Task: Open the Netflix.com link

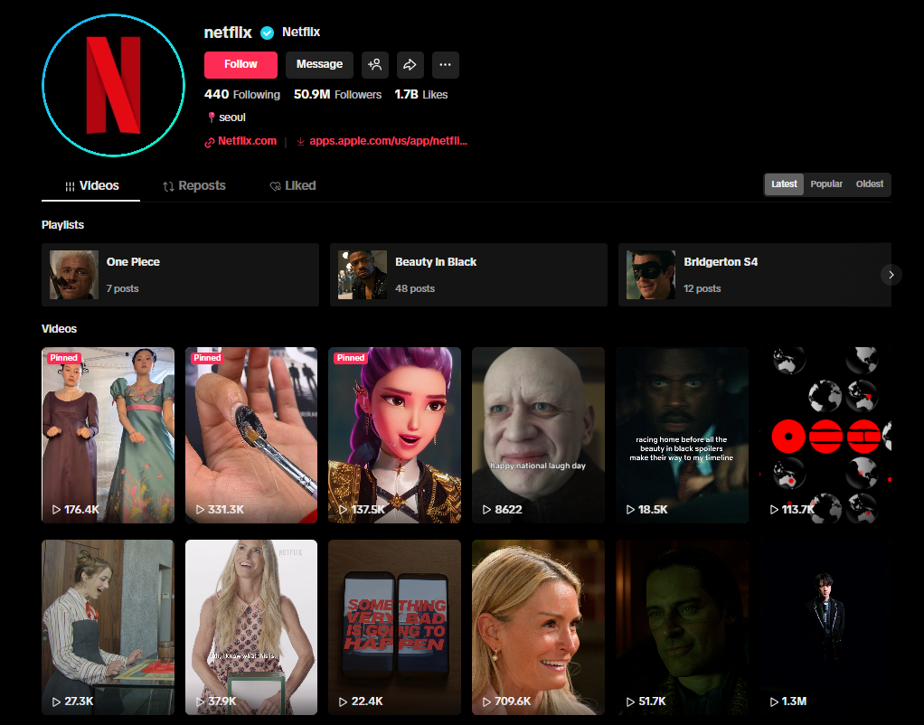Action: (247, 141)
